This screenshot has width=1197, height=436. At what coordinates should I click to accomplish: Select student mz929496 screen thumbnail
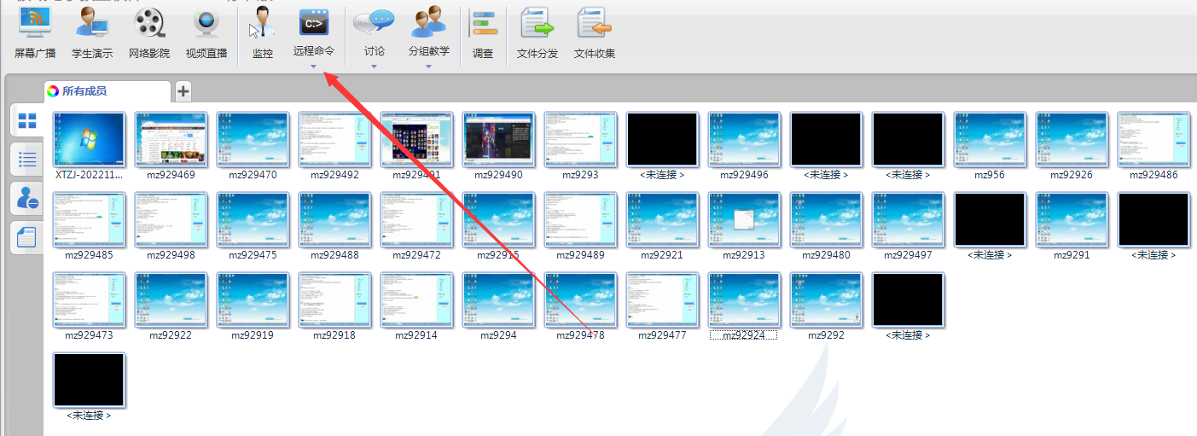[x=745, y=139]
